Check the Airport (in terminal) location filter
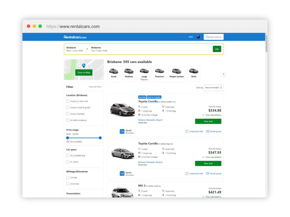Screen dimensions: 290x217 coord(68,101)
